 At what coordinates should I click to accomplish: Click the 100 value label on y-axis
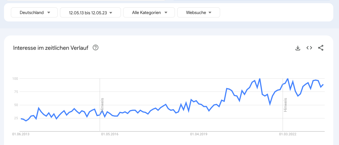pyautogui.click(x=15, y=78)
